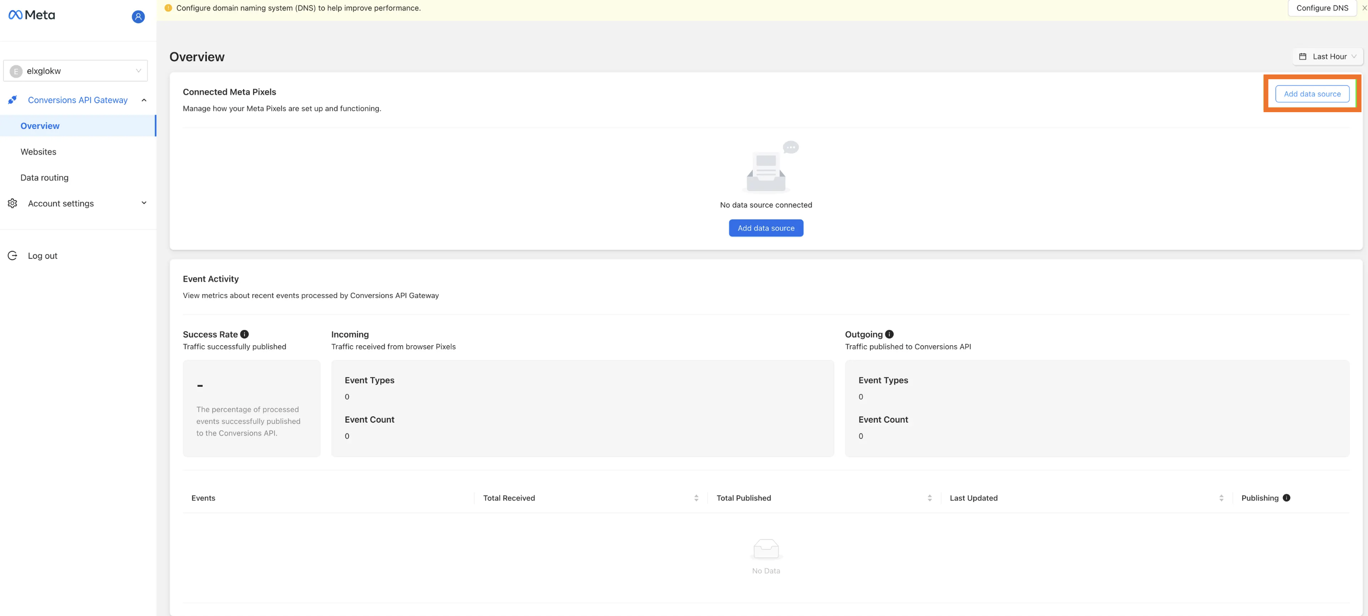
Task: Click the Meta logo
Action: click(32, 15)
